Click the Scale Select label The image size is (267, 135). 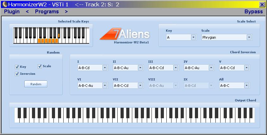[246, 22]
